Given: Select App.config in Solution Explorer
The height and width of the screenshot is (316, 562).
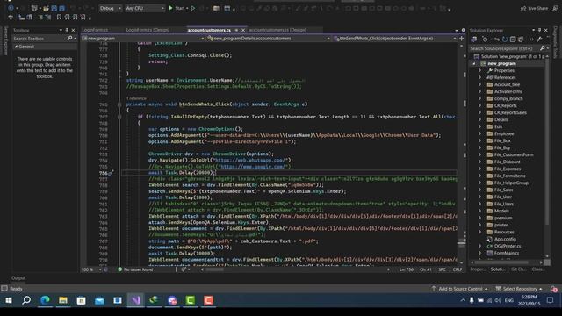Looking at the screenshot, I should pos(505,239).
